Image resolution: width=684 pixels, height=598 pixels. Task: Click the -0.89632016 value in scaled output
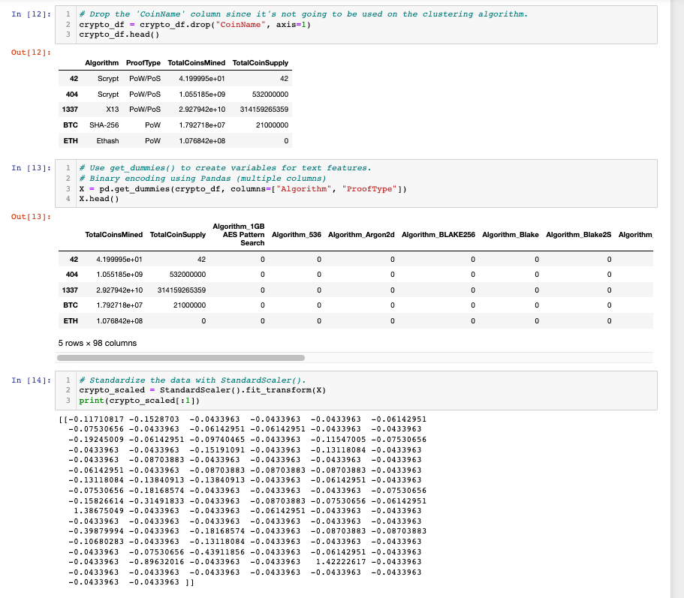pyautogui.click(x=157, y=562)
